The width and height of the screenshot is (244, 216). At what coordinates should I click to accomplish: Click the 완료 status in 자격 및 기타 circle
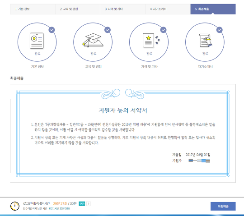coord(149,54)
